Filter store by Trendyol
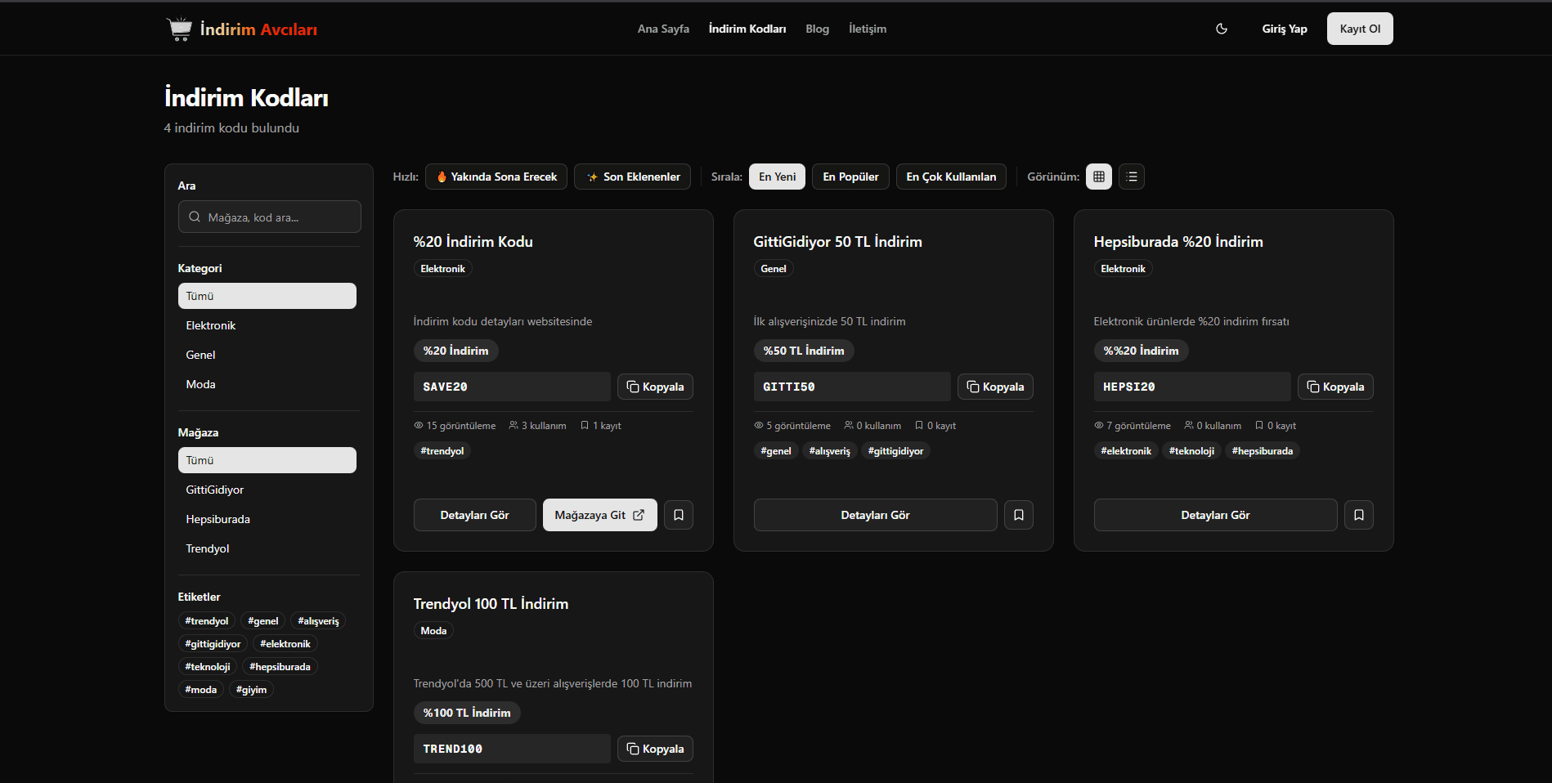1552x783 pixels. tap(208, 548)
